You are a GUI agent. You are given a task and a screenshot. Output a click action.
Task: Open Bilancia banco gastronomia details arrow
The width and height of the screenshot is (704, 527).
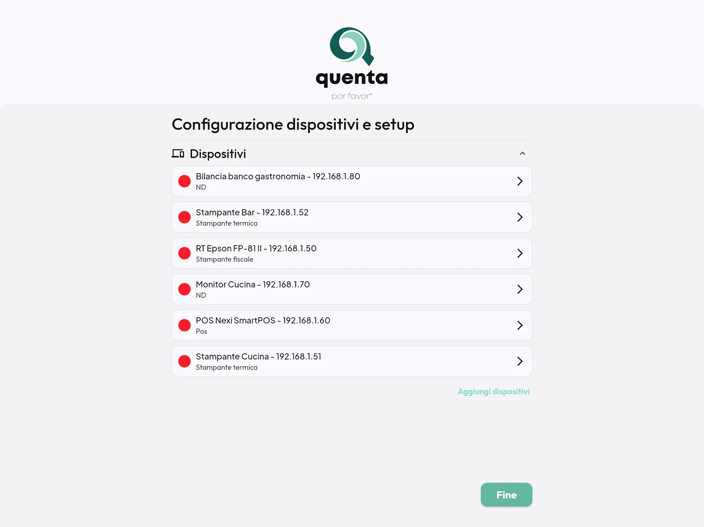point(520,181)
